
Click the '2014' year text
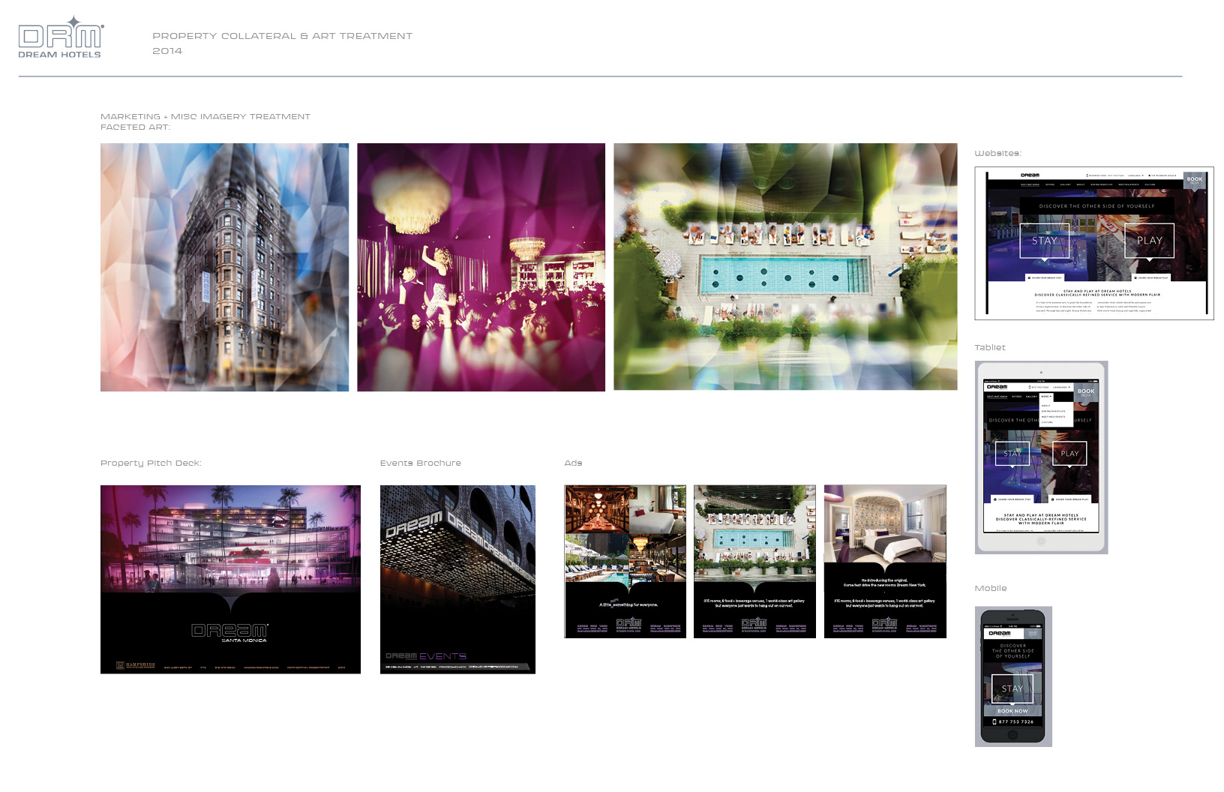[167, 50]
